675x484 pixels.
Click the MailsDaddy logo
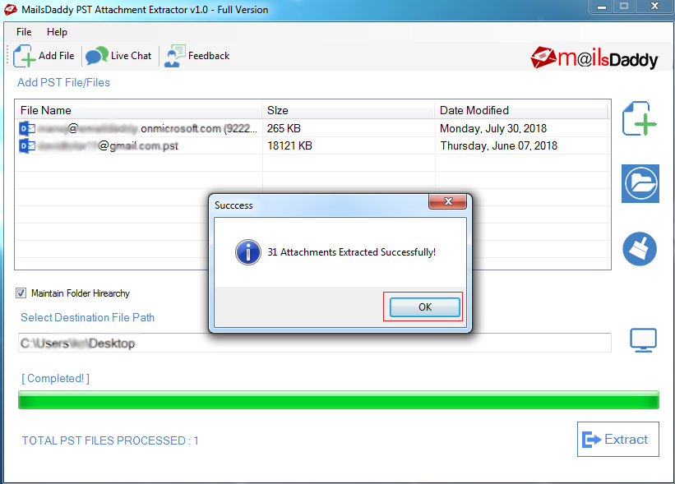coord(594,58)
